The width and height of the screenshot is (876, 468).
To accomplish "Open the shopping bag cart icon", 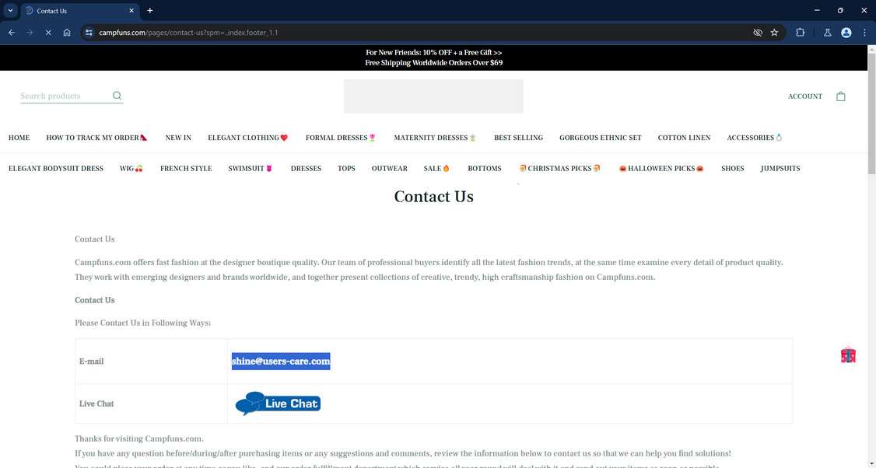I will 840,96.
